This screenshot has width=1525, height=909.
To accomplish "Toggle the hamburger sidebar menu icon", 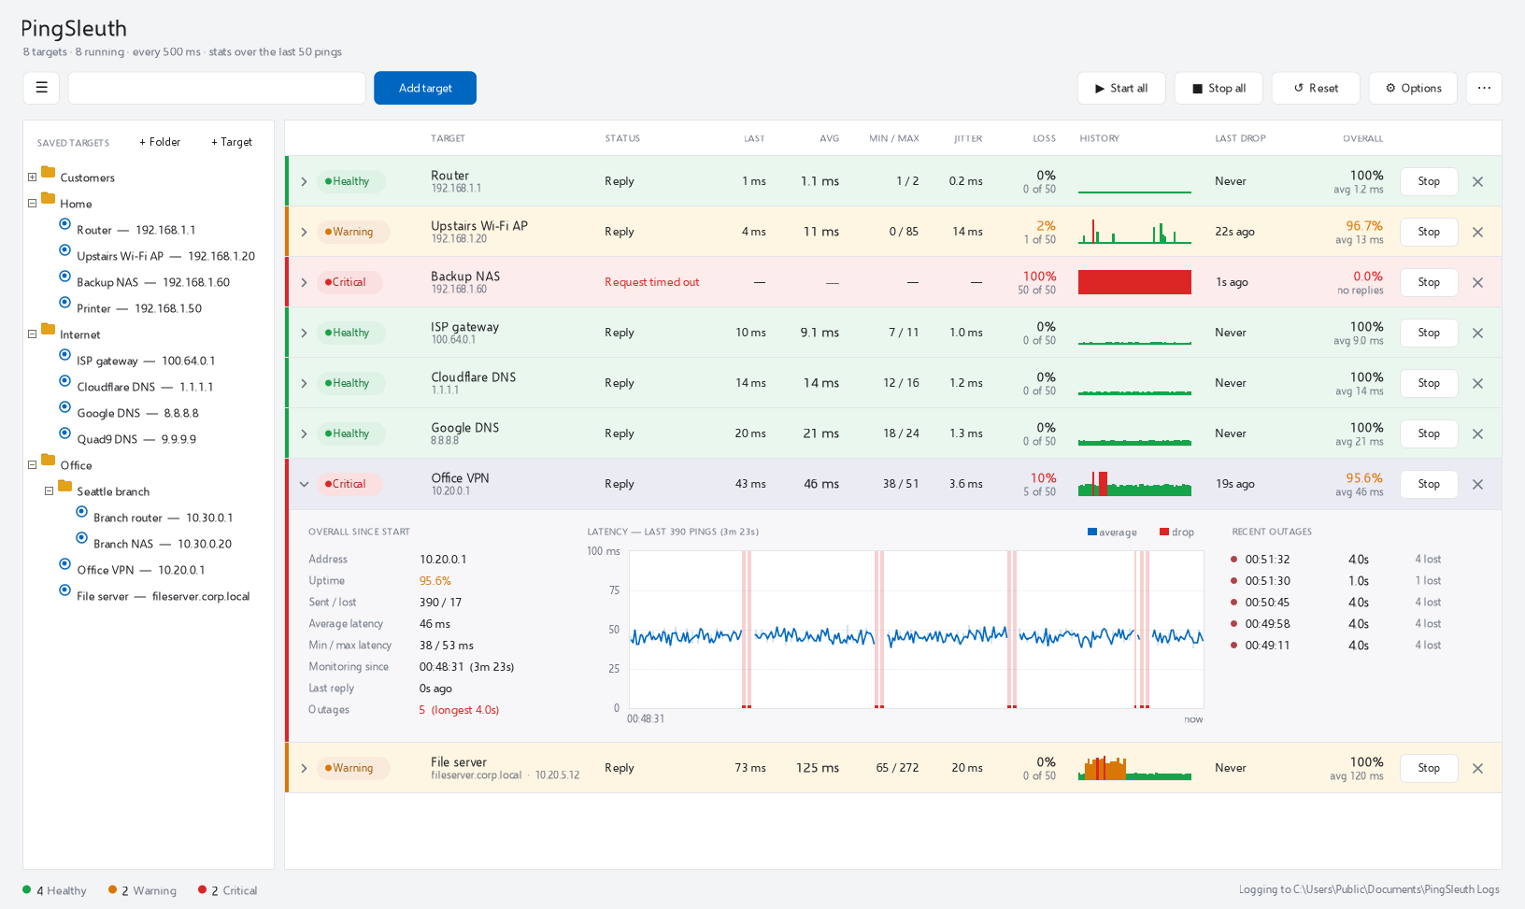I will click(x=41, y=88).
